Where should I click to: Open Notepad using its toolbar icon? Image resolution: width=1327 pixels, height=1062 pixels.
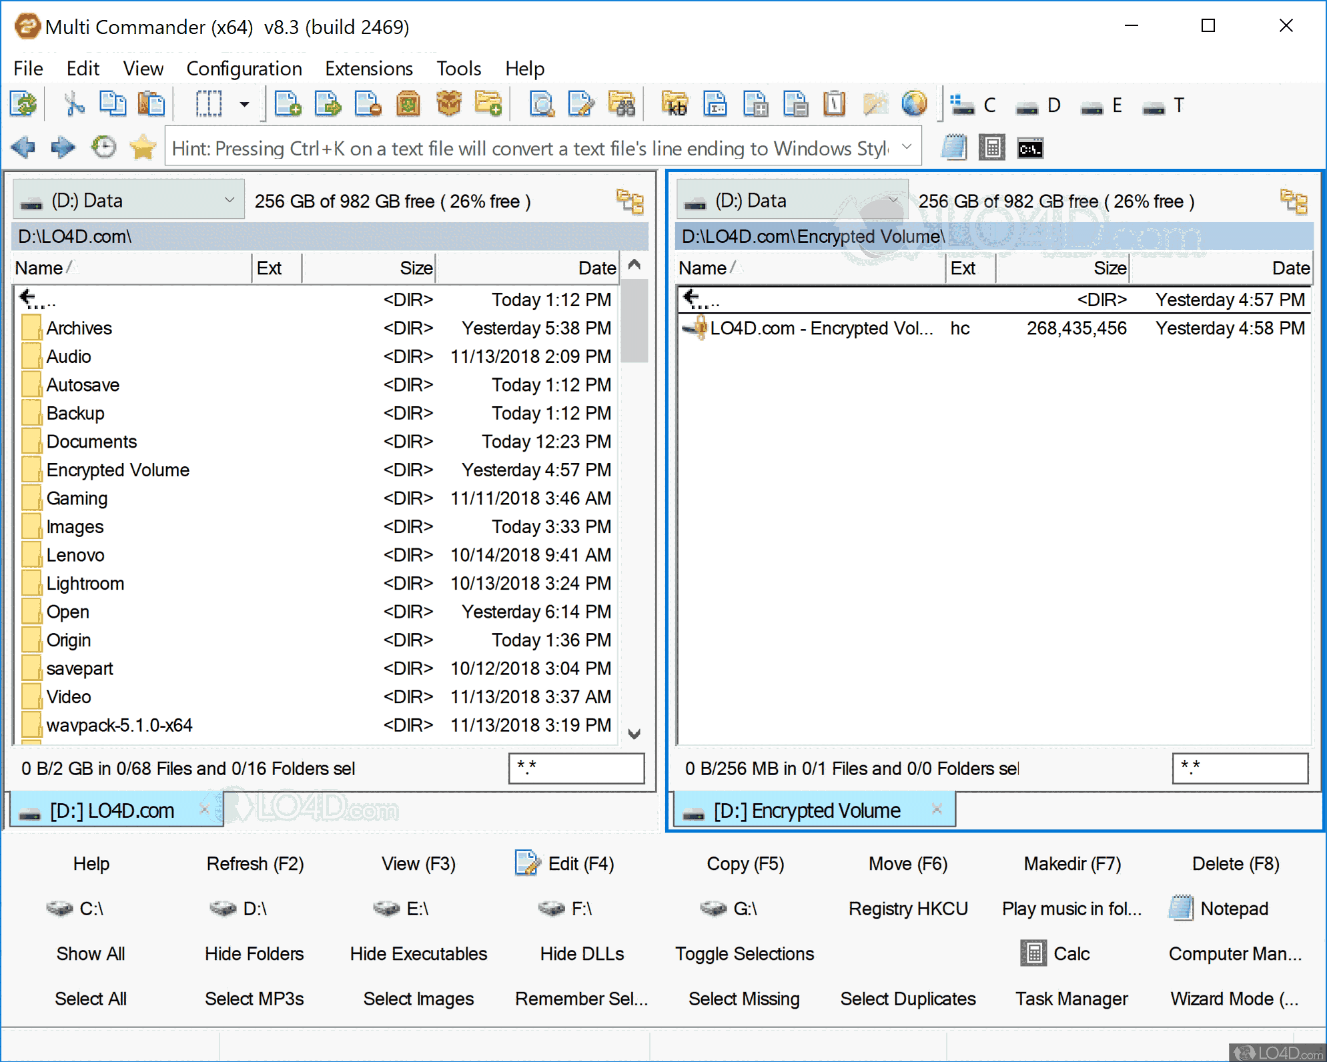[954, 147]
